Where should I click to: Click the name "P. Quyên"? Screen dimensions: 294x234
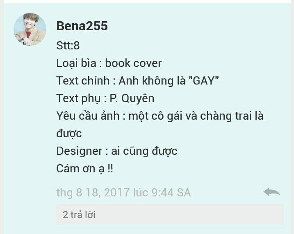point(132,98)
